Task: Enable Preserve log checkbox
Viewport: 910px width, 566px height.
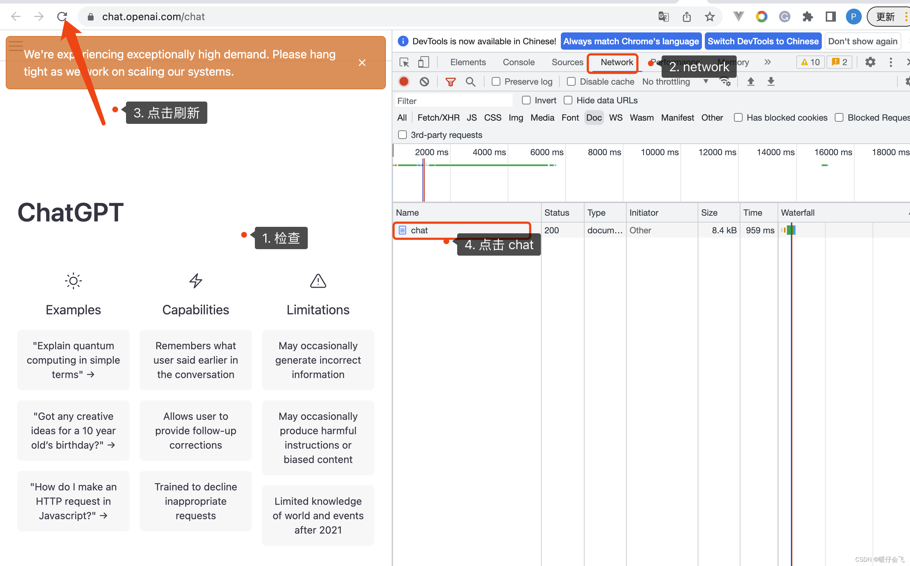Action: [x=496, y=82]
